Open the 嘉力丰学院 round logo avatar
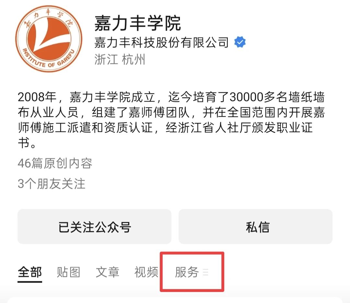Viewport: 350px width, 303px height. coord(49,39)
